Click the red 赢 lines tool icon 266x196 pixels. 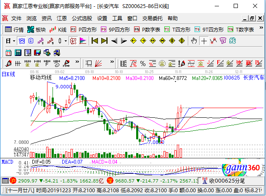click(x=249, y=64)
